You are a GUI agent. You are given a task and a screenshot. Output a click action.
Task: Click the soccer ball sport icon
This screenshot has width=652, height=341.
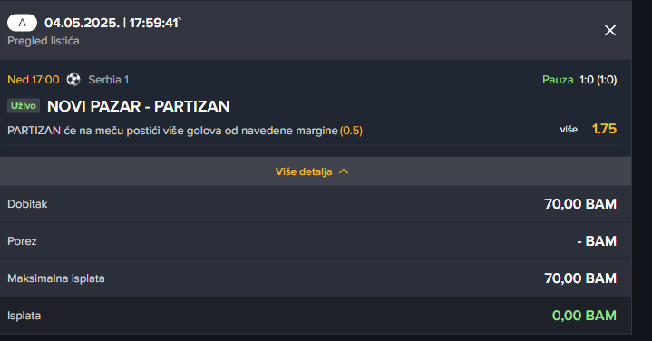(x=73, y=80)
